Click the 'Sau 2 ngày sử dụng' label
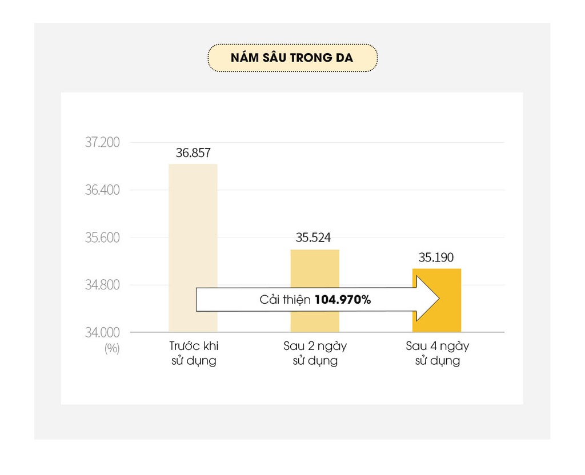Screen dimensions: 585x475 315,353
